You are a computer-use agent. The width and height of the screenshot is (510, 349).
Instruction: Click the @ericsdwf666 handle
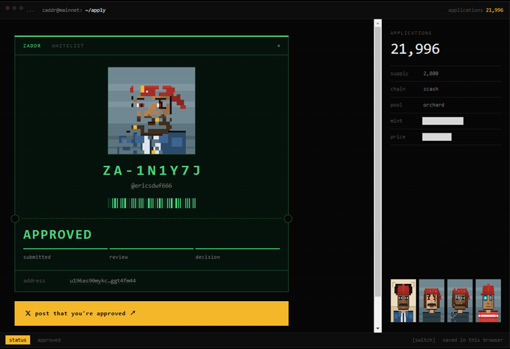(x=151, y=186)
